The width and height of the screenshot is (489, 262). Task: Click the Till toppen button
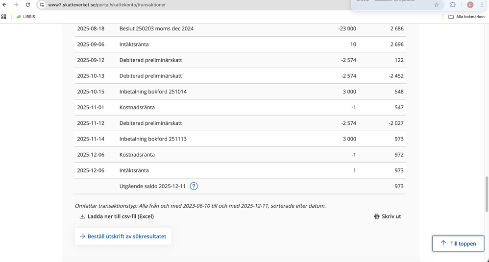(458, 243)
